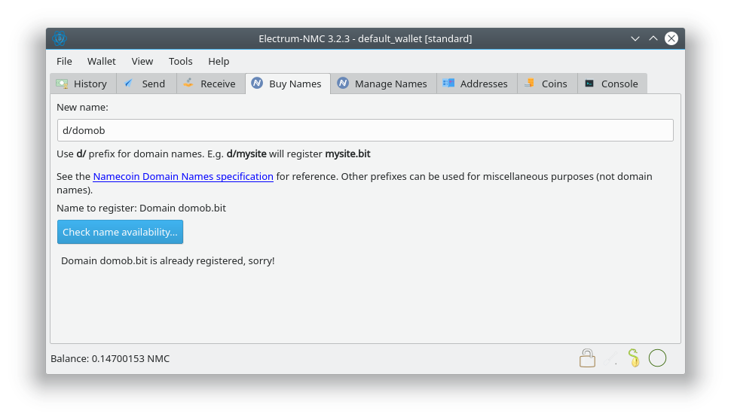Open the Console tab
The image size is (731, 420).
(612, 84)
